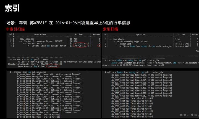Click the dn_6009_6010 RoughCheck line
The width and height of the screenshot is (199, 119).
(47, 95)
